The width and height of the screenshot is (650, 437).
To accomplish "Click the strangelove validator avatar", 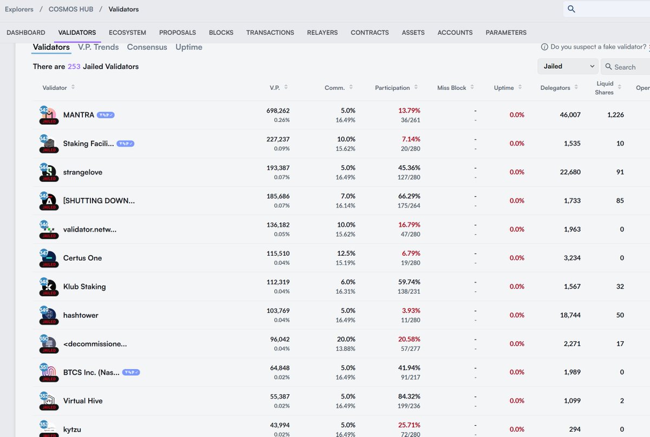I will (x=49, y=173).
